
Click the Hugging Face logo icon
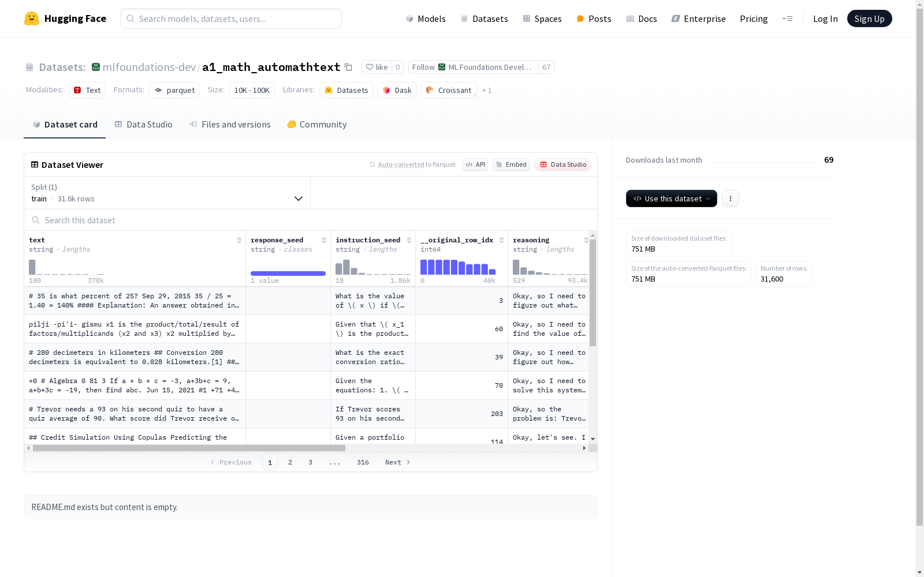[x=32, y=18]
